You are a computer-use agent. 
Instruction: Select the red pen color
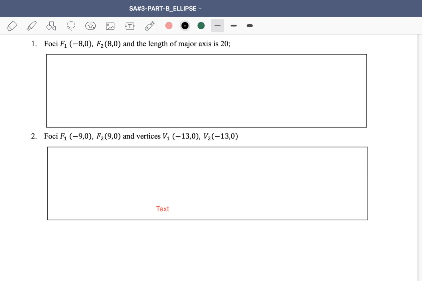tap(169, 26)
